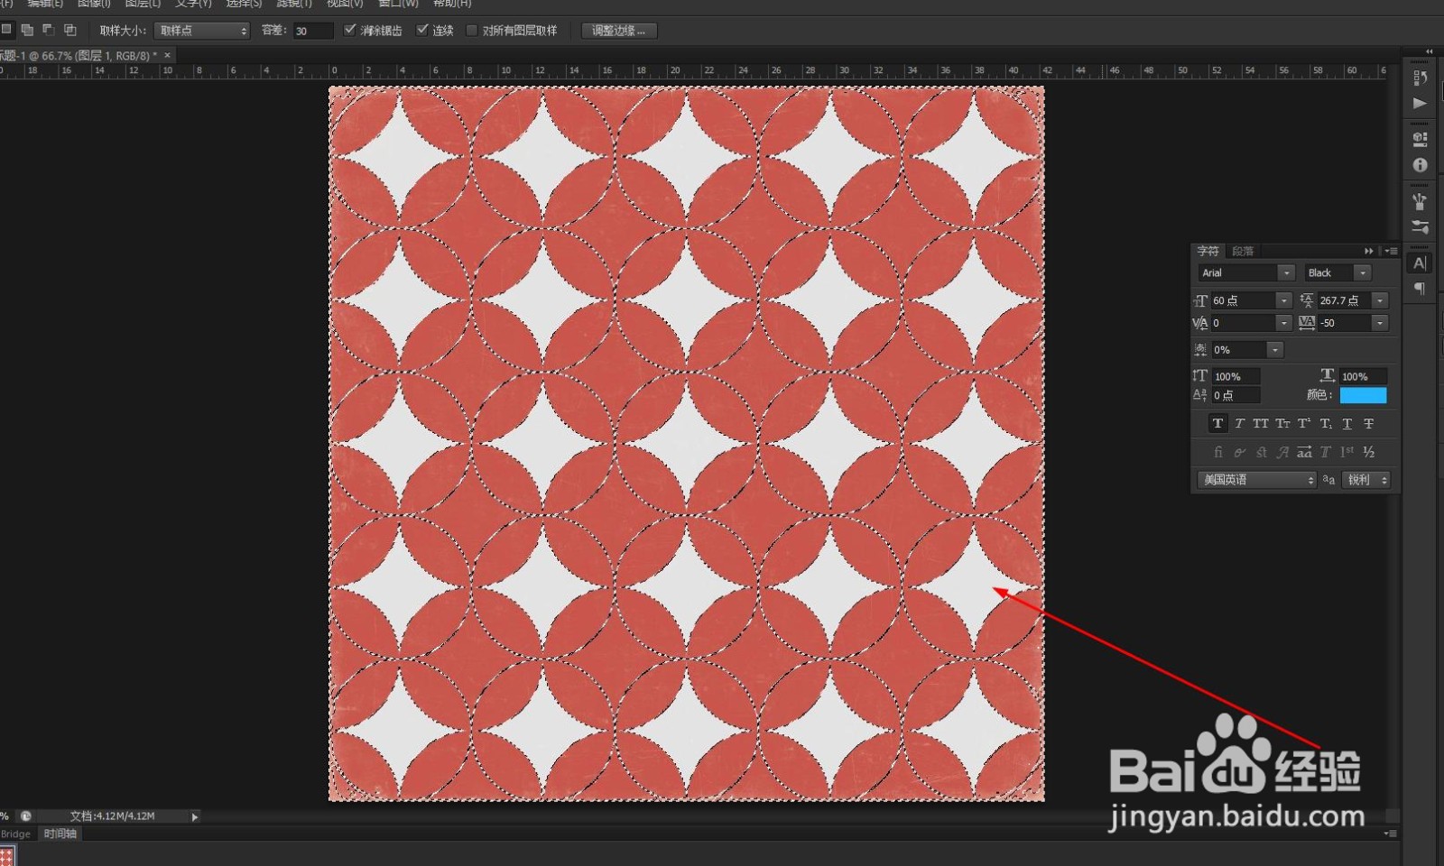Click the 调整边缘 Refine Edge button

619,31
